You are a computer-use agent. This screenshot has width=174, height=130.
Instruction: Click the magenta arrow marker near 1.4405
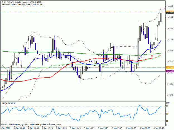coord(165,9)
